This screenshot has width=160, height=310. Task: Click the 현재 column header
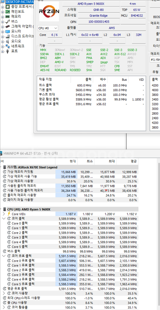click(66, 161)
